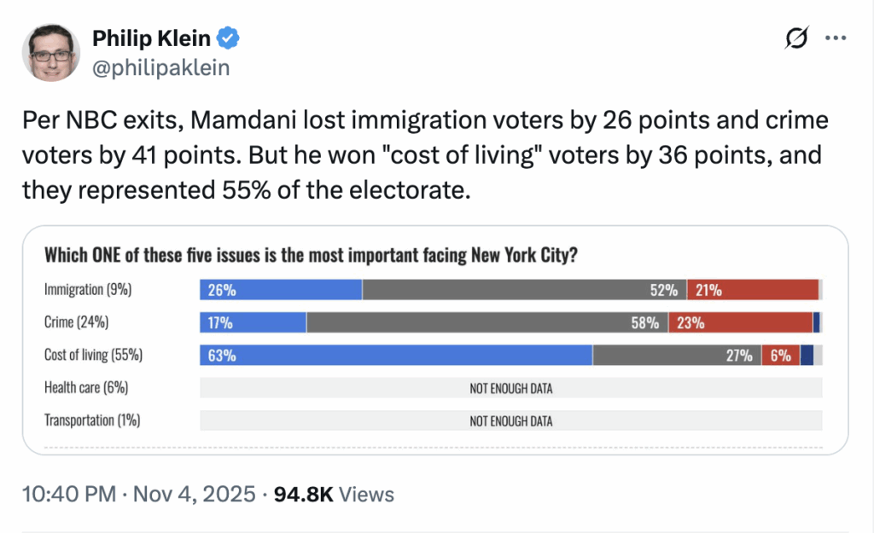Viewport: 874px width, 533px height.
Task: Click Transportation's NOT ENOUGH DATA bar
Action: point(510,420)
